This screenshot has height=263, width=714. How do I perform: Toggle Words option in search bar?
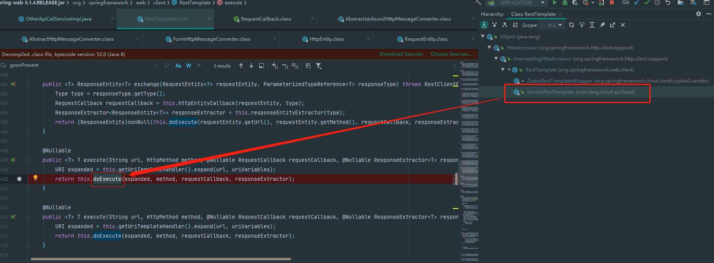tap(189, 66)
